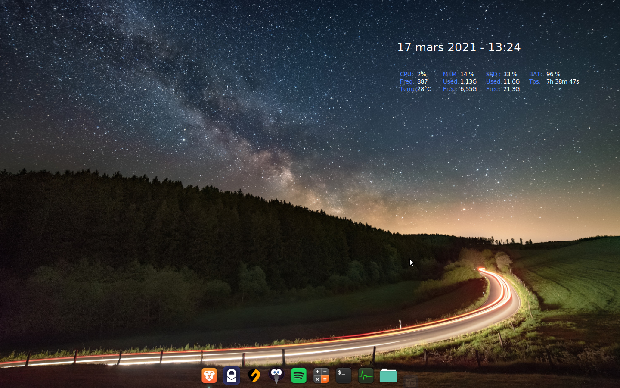Open ProtonMail Bridge from the dock
The image size is (620, 388).
pyautogui.click(x=232, y=375)
